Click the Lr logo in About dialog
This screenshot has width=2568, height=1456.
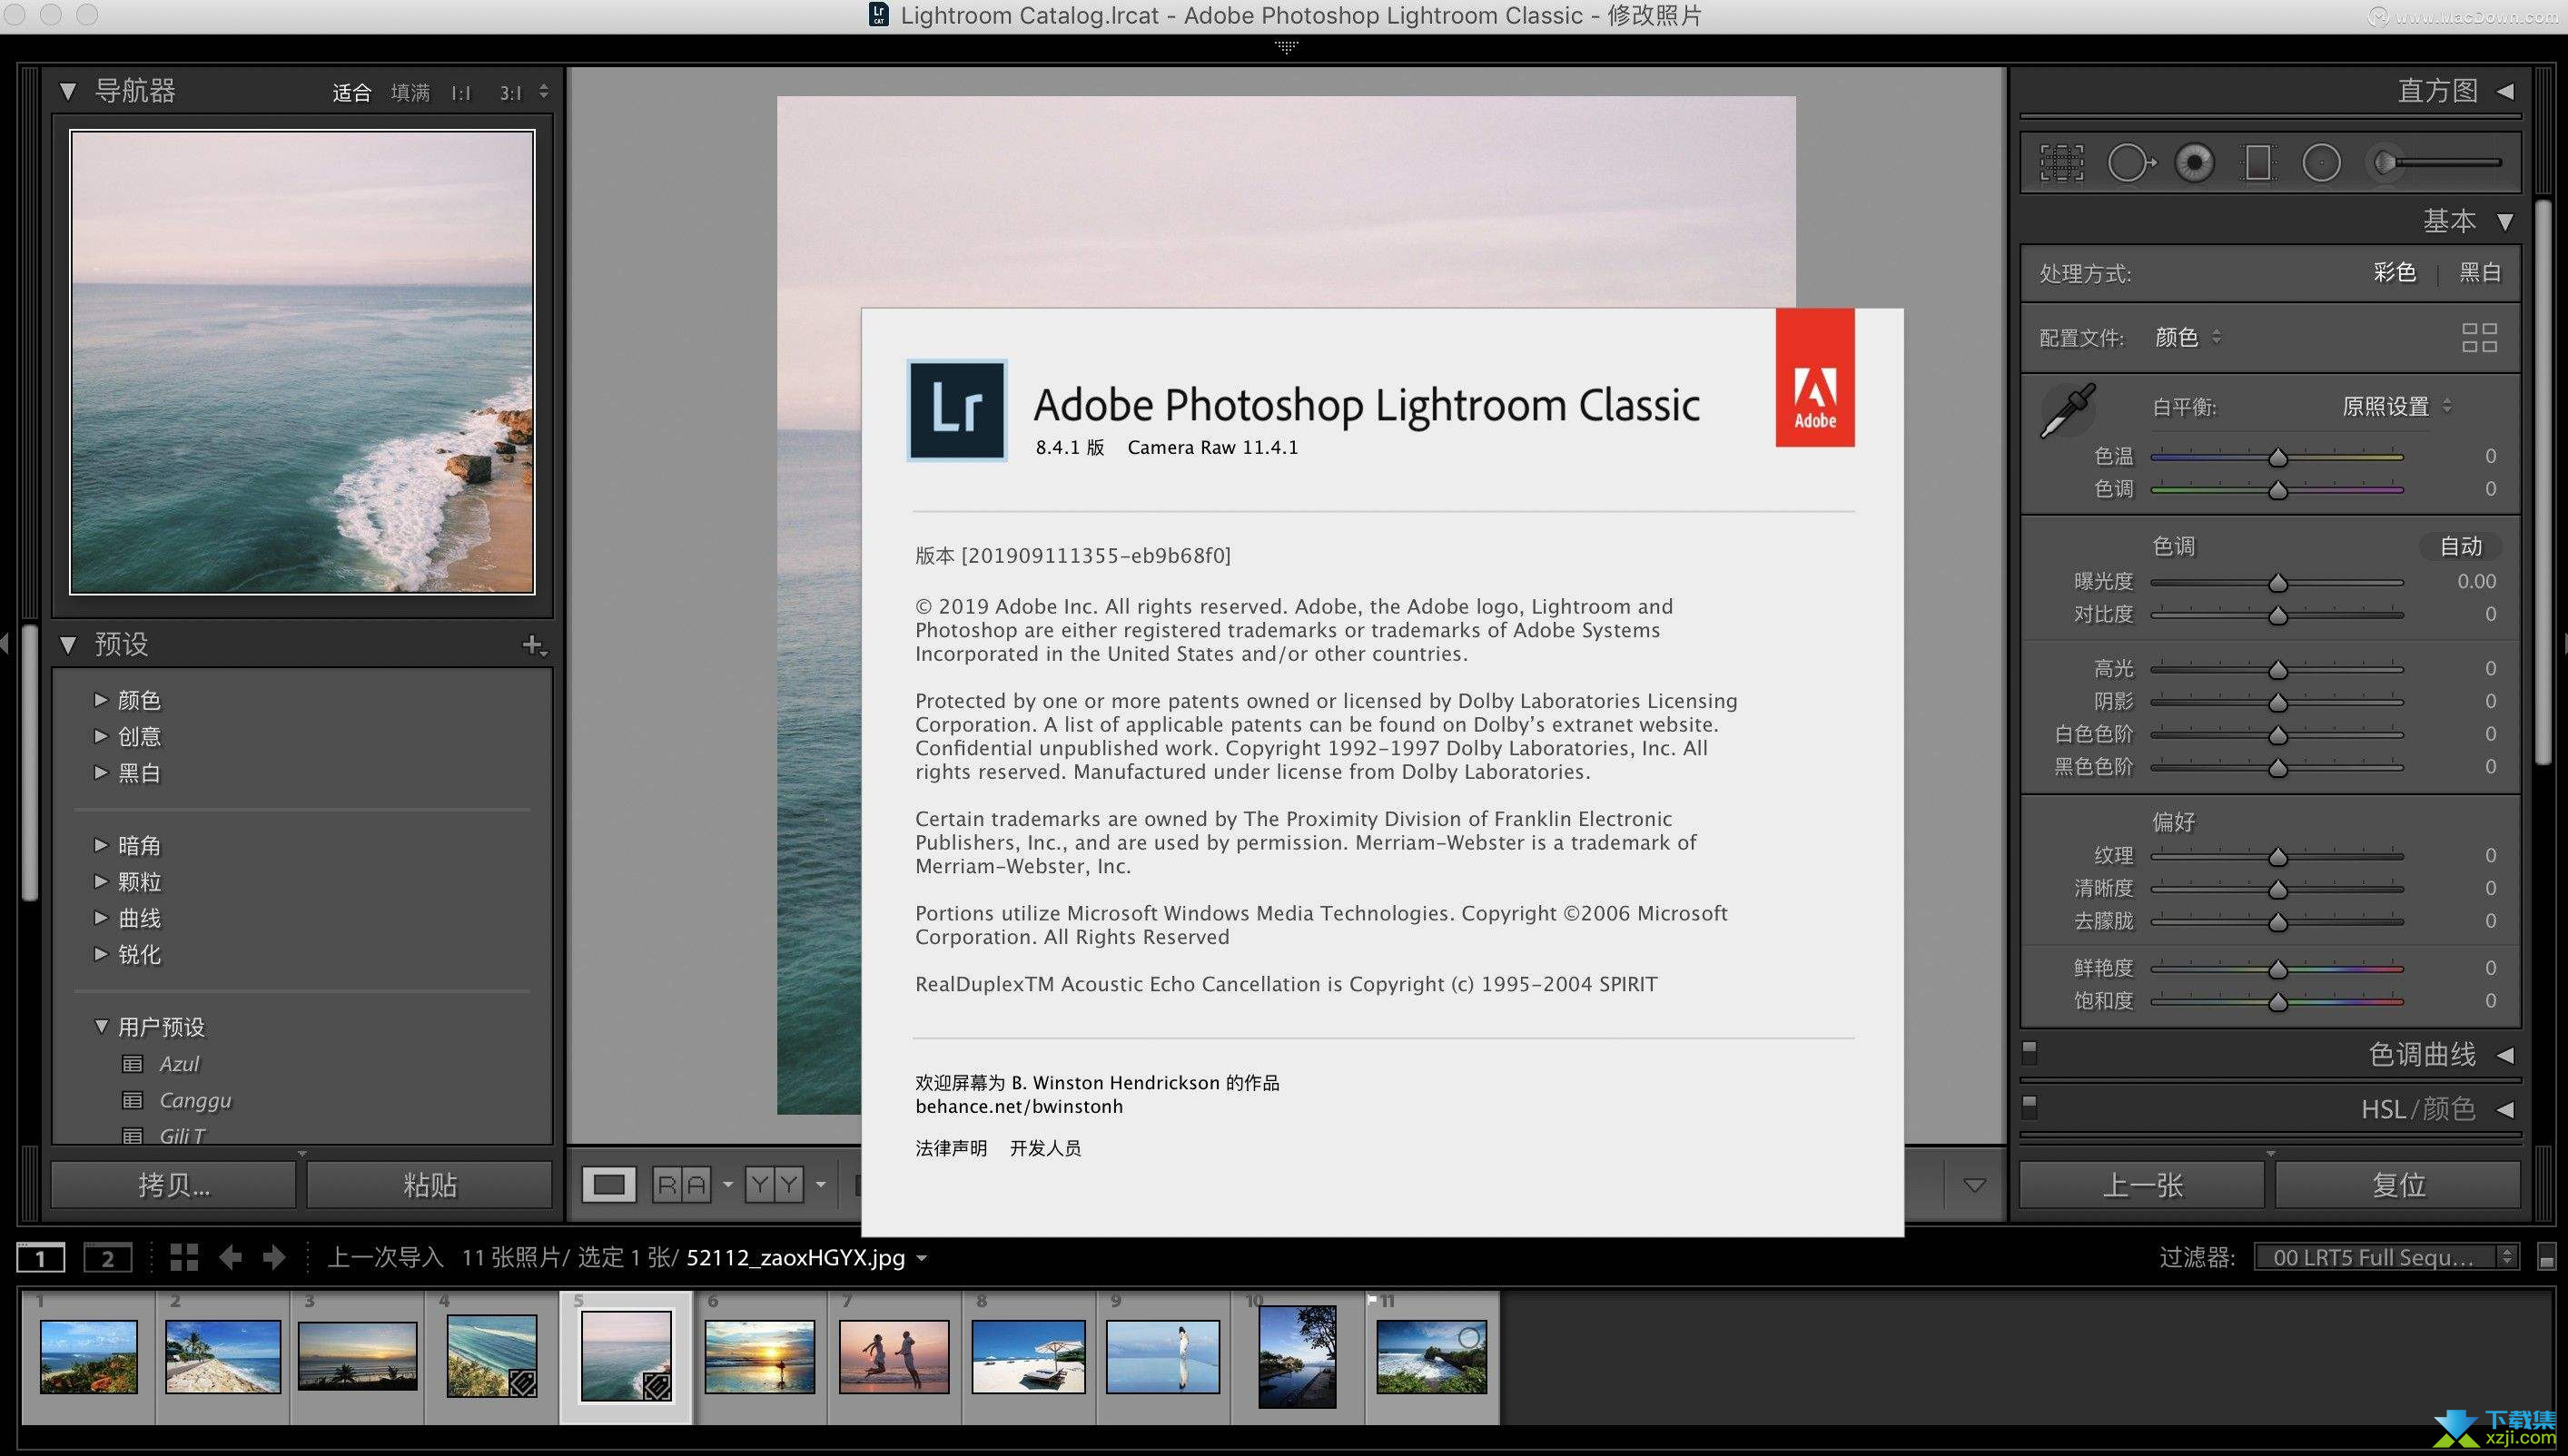(x=956, y=410)
